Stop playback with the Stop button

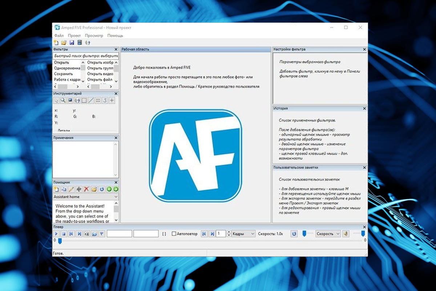click(x=64, y=234)
